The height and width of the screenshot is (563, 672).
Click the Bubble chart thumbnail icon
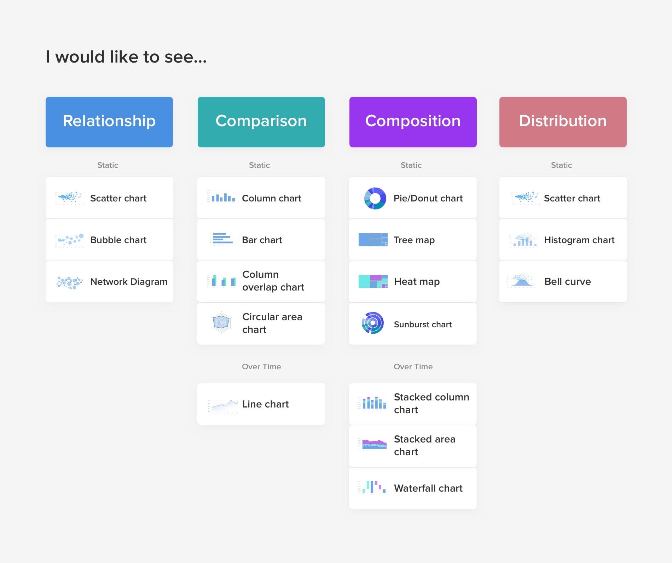coord(69,240)
